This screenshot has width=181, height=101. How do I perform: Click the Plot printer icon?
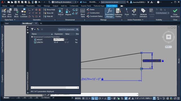36,2
